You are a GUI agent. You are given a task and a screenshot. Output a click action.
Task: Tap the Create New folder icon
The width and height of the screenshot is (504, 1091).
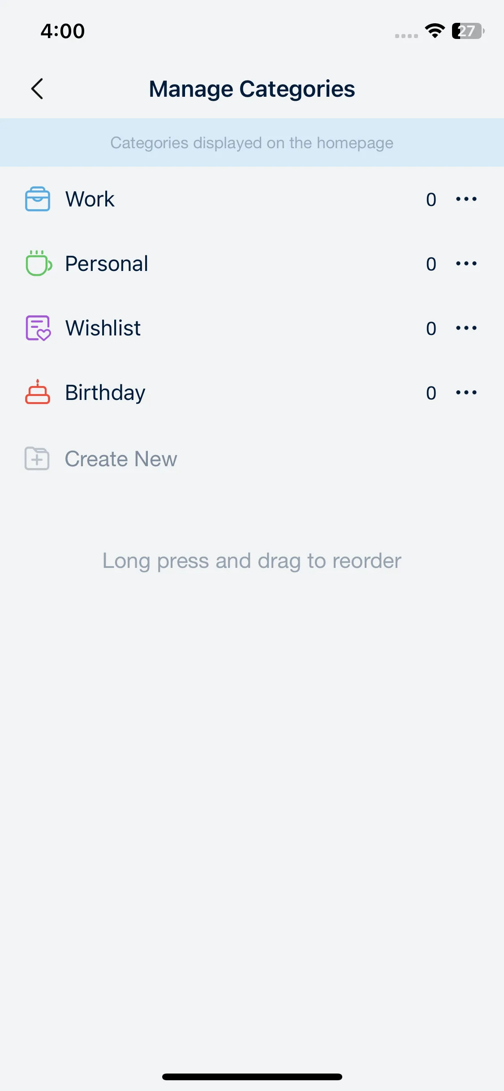point(37,459)
